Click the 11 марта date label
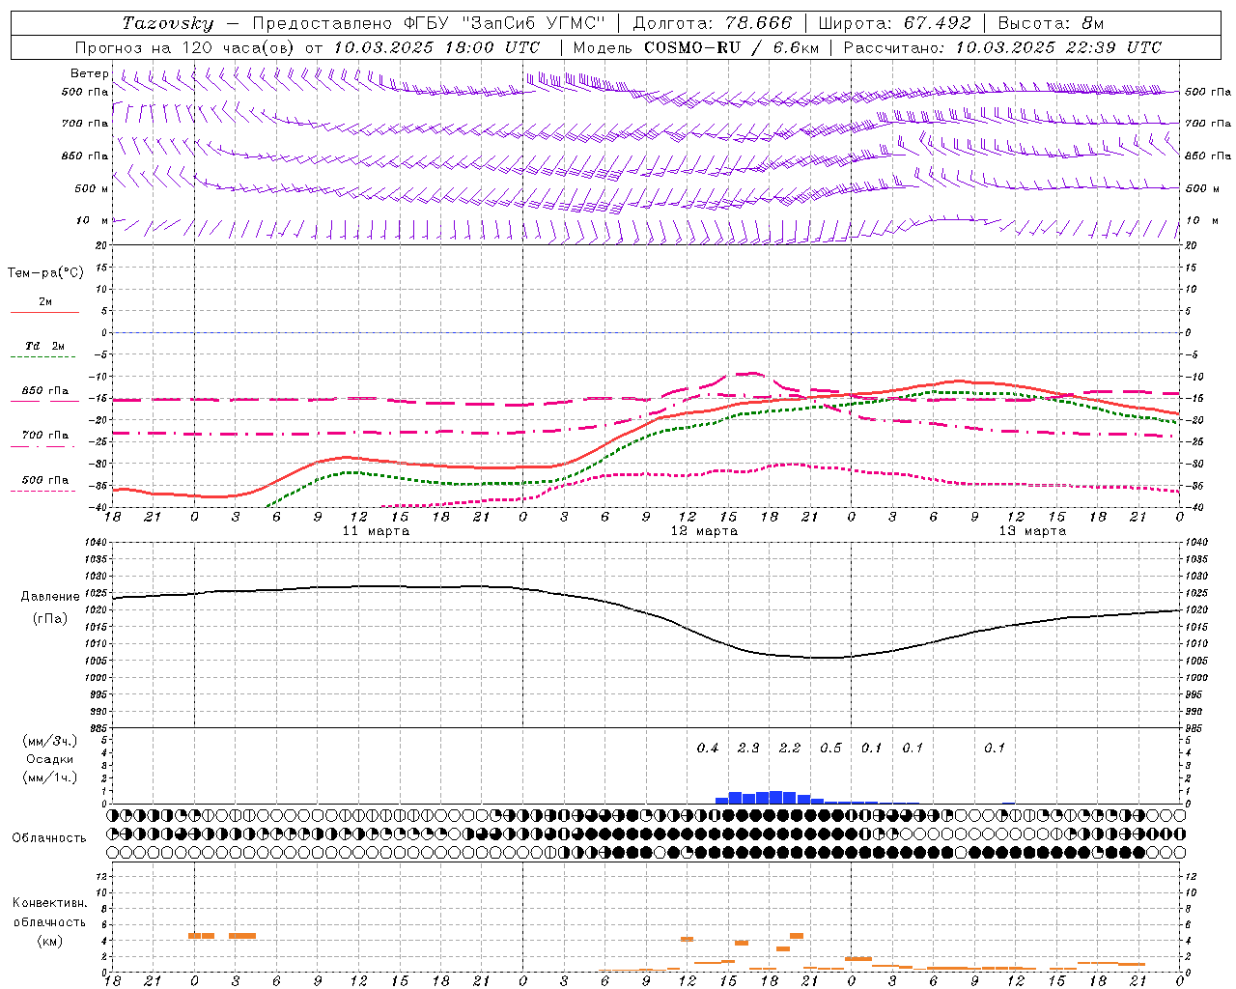The height and width of the screenshot is (989, 1236). pyautogui.click(x=376, y=531)
